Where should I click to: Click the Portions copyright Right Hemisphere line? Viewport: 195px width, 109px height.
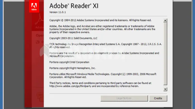[x=72, y=68]
